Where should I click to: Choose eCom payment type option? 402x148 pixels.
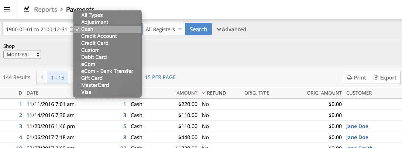[x=107, y=64]
